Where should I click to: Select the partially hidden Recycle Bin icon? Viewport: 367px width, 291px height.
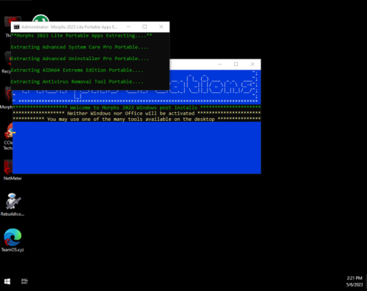[x=7, y=63]
